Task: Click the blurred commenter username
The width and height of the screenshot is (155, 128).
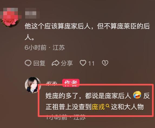Action: [32, 14]
